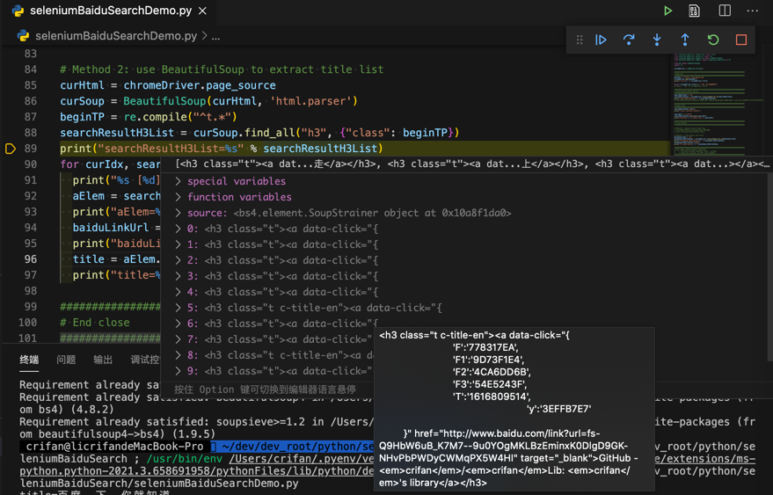Expand list item 6 in hover

[178, 324]
